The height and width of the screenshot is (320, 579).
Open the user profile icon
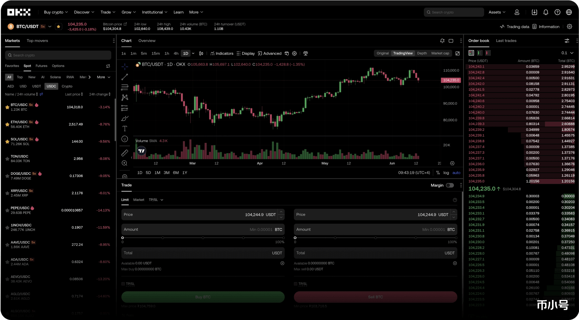[x=517, y=12]
